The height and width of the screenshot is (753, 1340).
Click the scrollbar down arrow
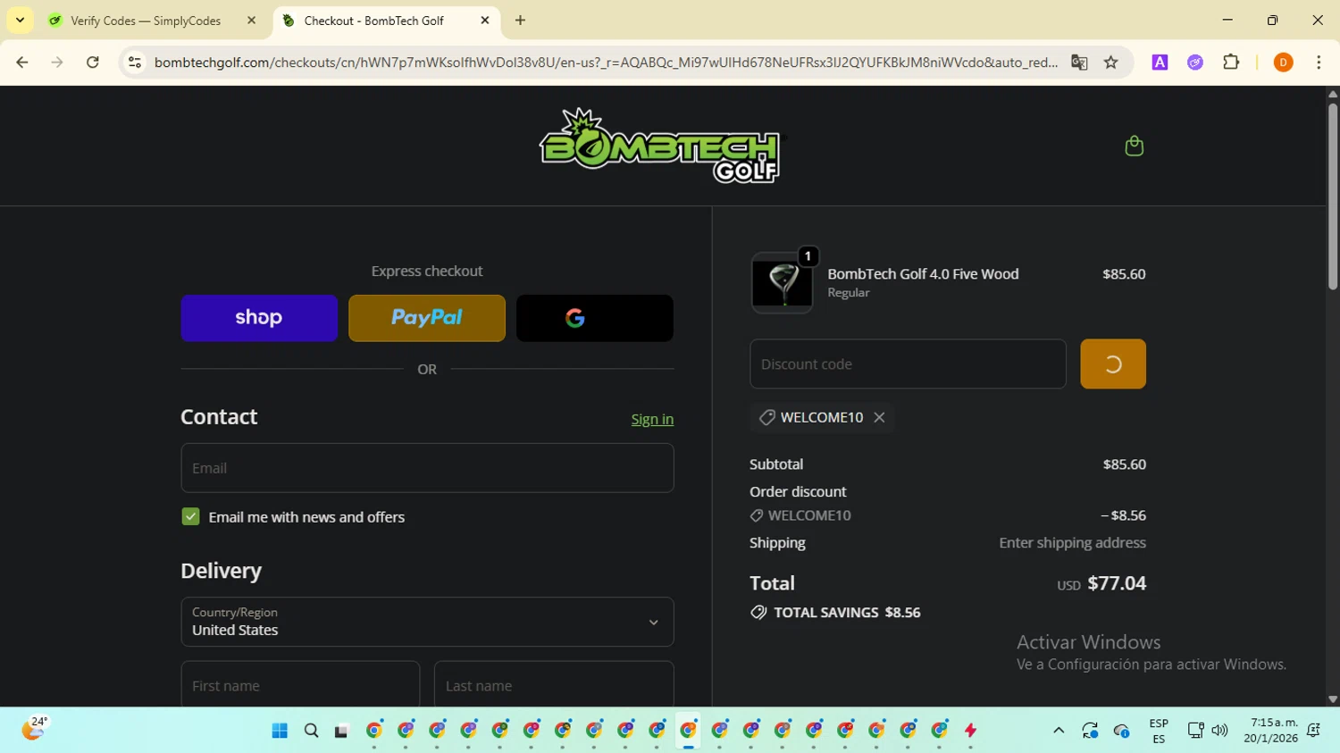1332,699
